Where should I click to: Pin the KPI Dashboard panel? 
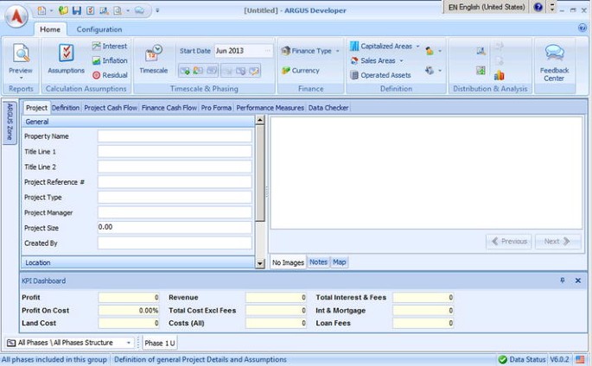[x=563, y=281]
